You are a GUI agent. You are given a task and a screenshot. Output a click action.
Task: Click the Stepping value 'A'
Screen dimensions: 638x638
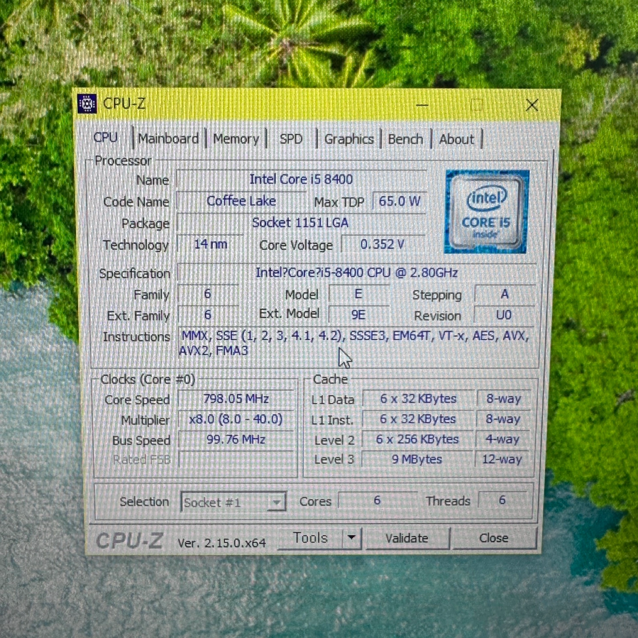pyautogui.click(x=504, y=294)
